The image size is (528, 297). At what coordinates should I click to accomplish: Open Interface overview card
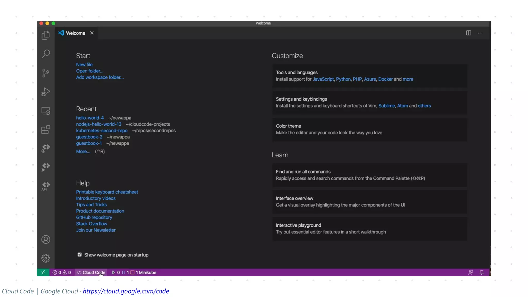[x=369, y=202]
